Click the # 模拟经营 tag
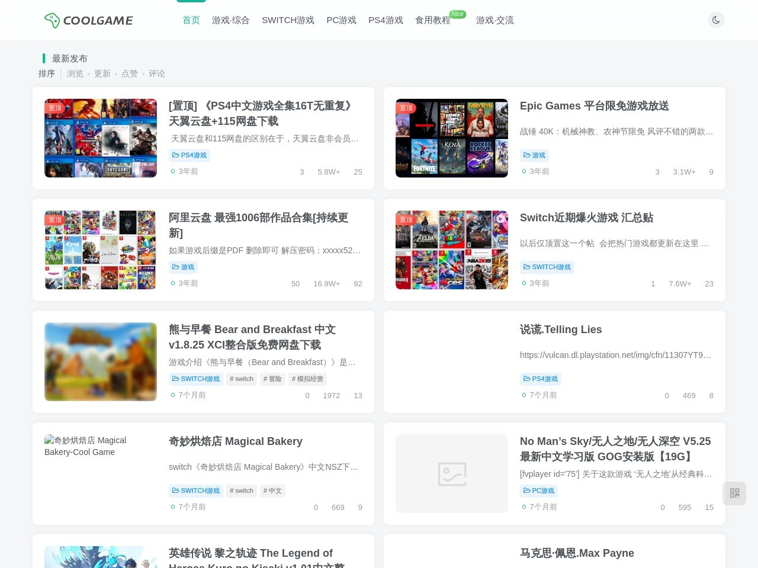The width and height of the screenshot is (758, 568). pos(307,379)
